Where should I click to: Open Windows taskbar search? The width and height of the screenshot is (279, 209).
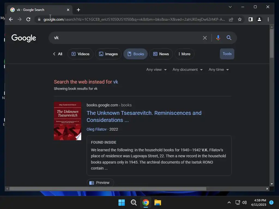pyautogui.click(x=134, y=202)
